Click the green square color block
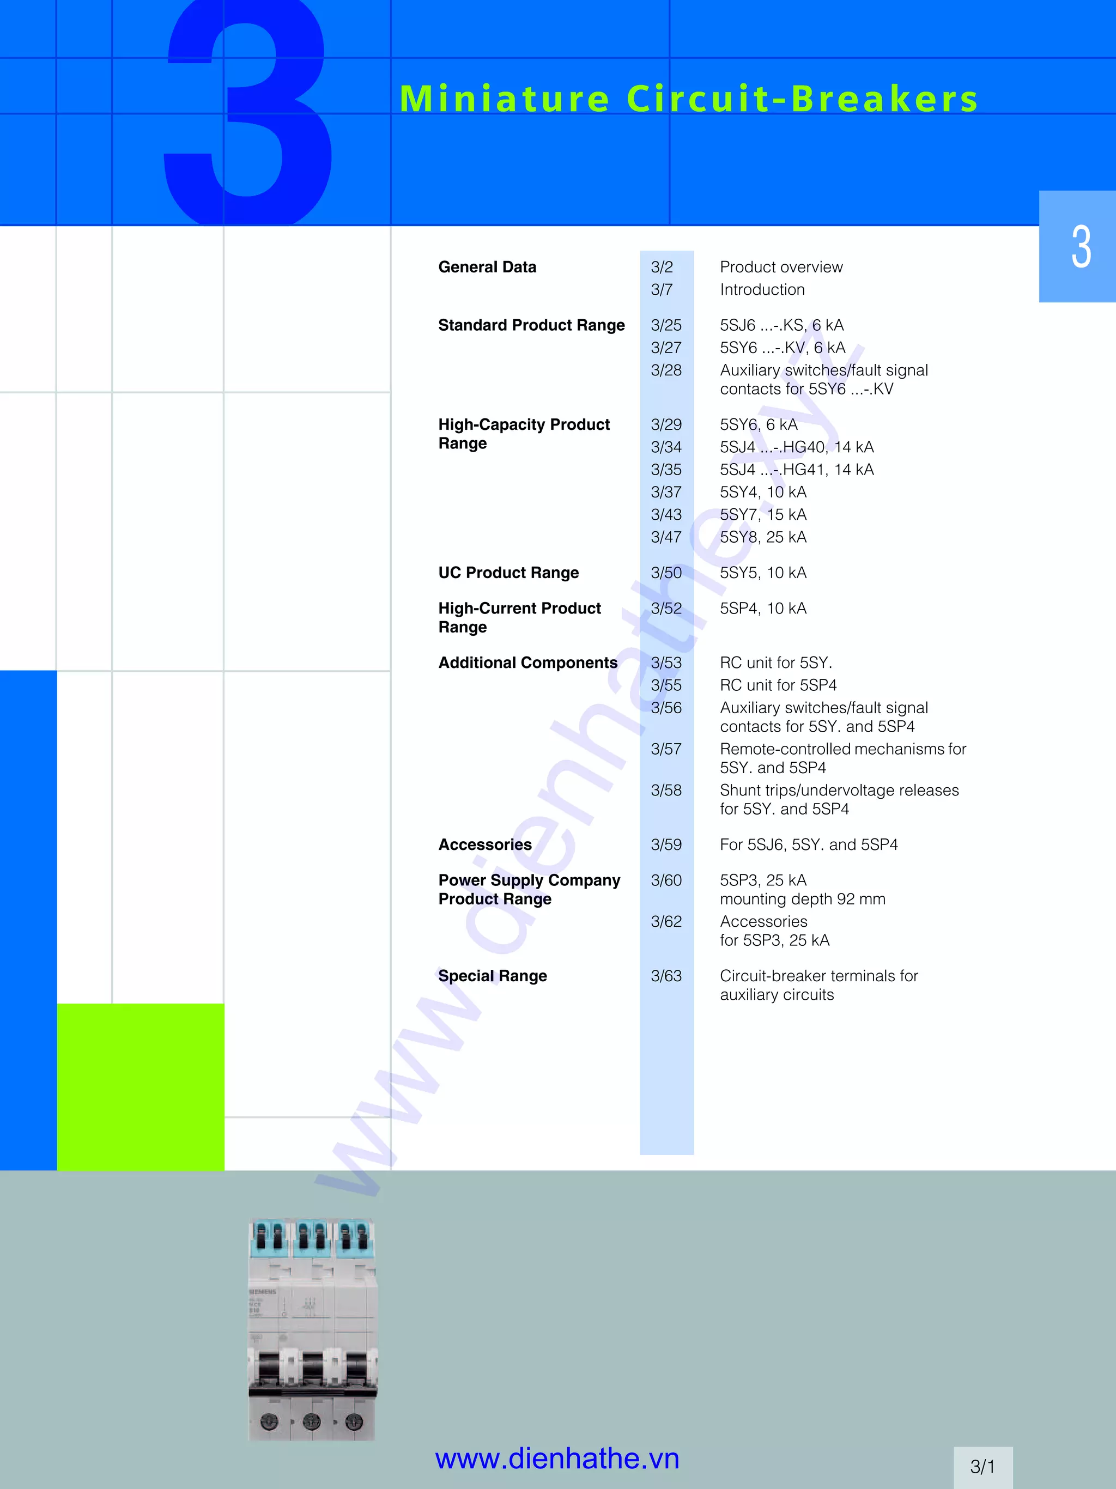 pyautogui.click(x=141, y=1086)
